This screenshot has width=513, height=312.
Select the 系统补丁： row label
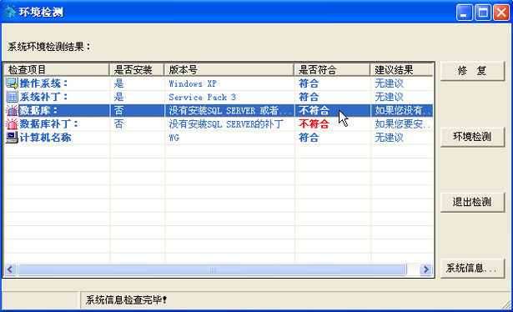[44, 97]
